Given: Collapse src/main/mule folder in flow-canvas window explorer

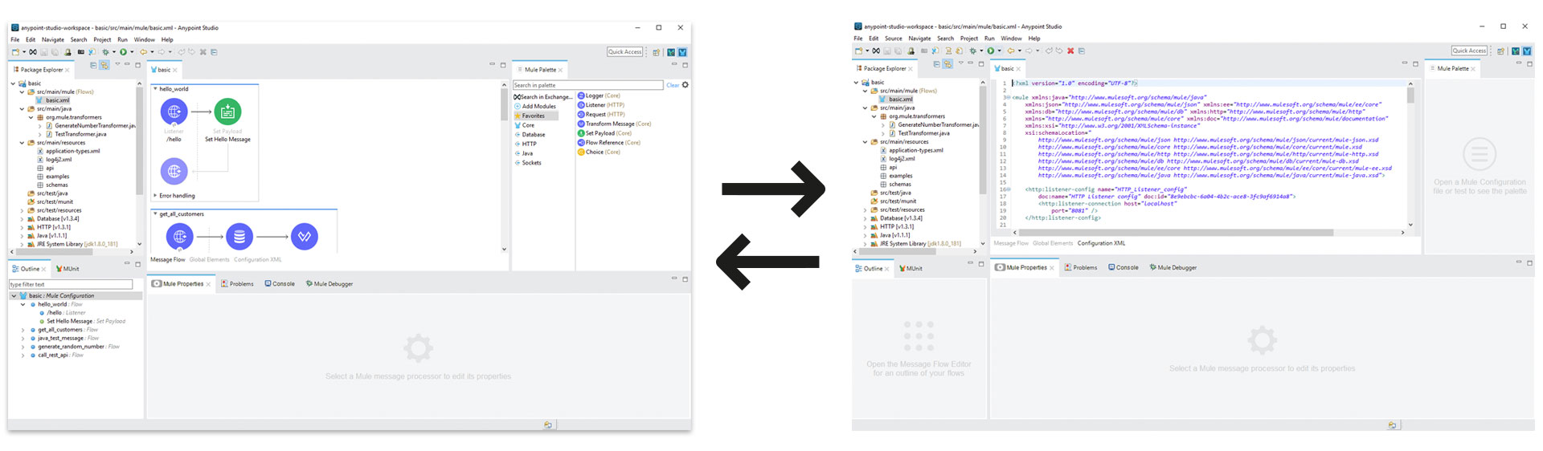Looking at the screenshot, I should tap(22, 92).
